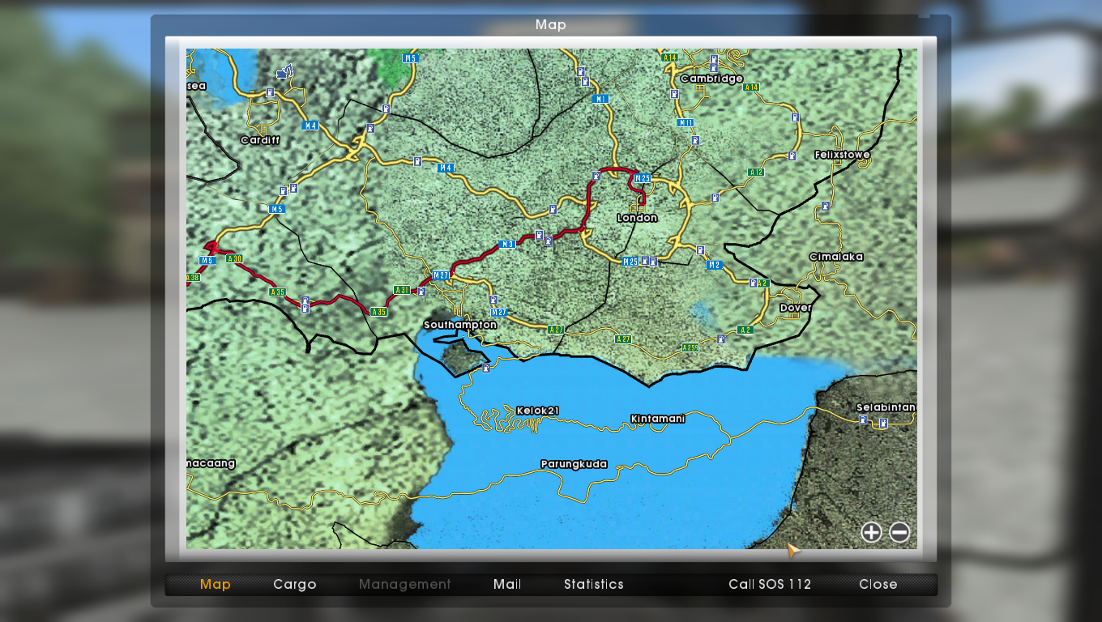Click the Selabintan city label

pos(886,407)
